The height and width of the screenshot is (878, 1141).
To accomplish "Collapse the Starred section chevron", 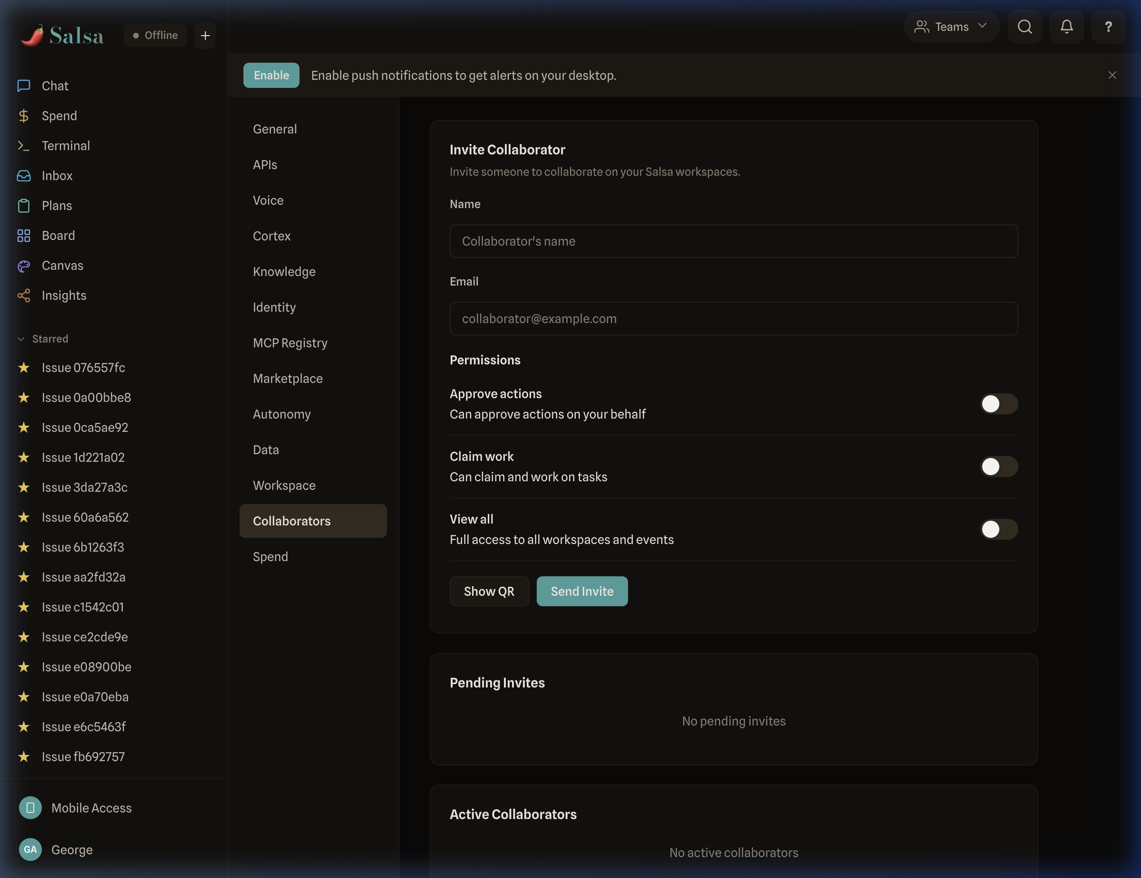I will click(21, 339).
